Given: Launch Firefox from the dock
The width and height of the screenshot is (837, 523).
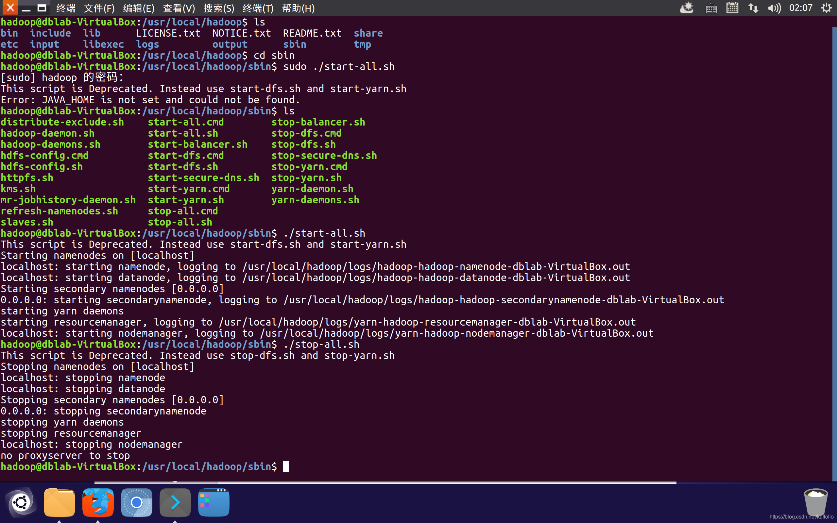Looking at the screenshot, I should pos(98,502).
